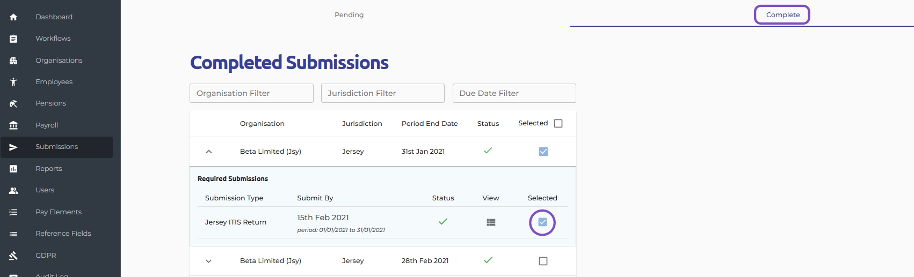Click the View column header
This screenshot has height=277, width=914.
491,198
